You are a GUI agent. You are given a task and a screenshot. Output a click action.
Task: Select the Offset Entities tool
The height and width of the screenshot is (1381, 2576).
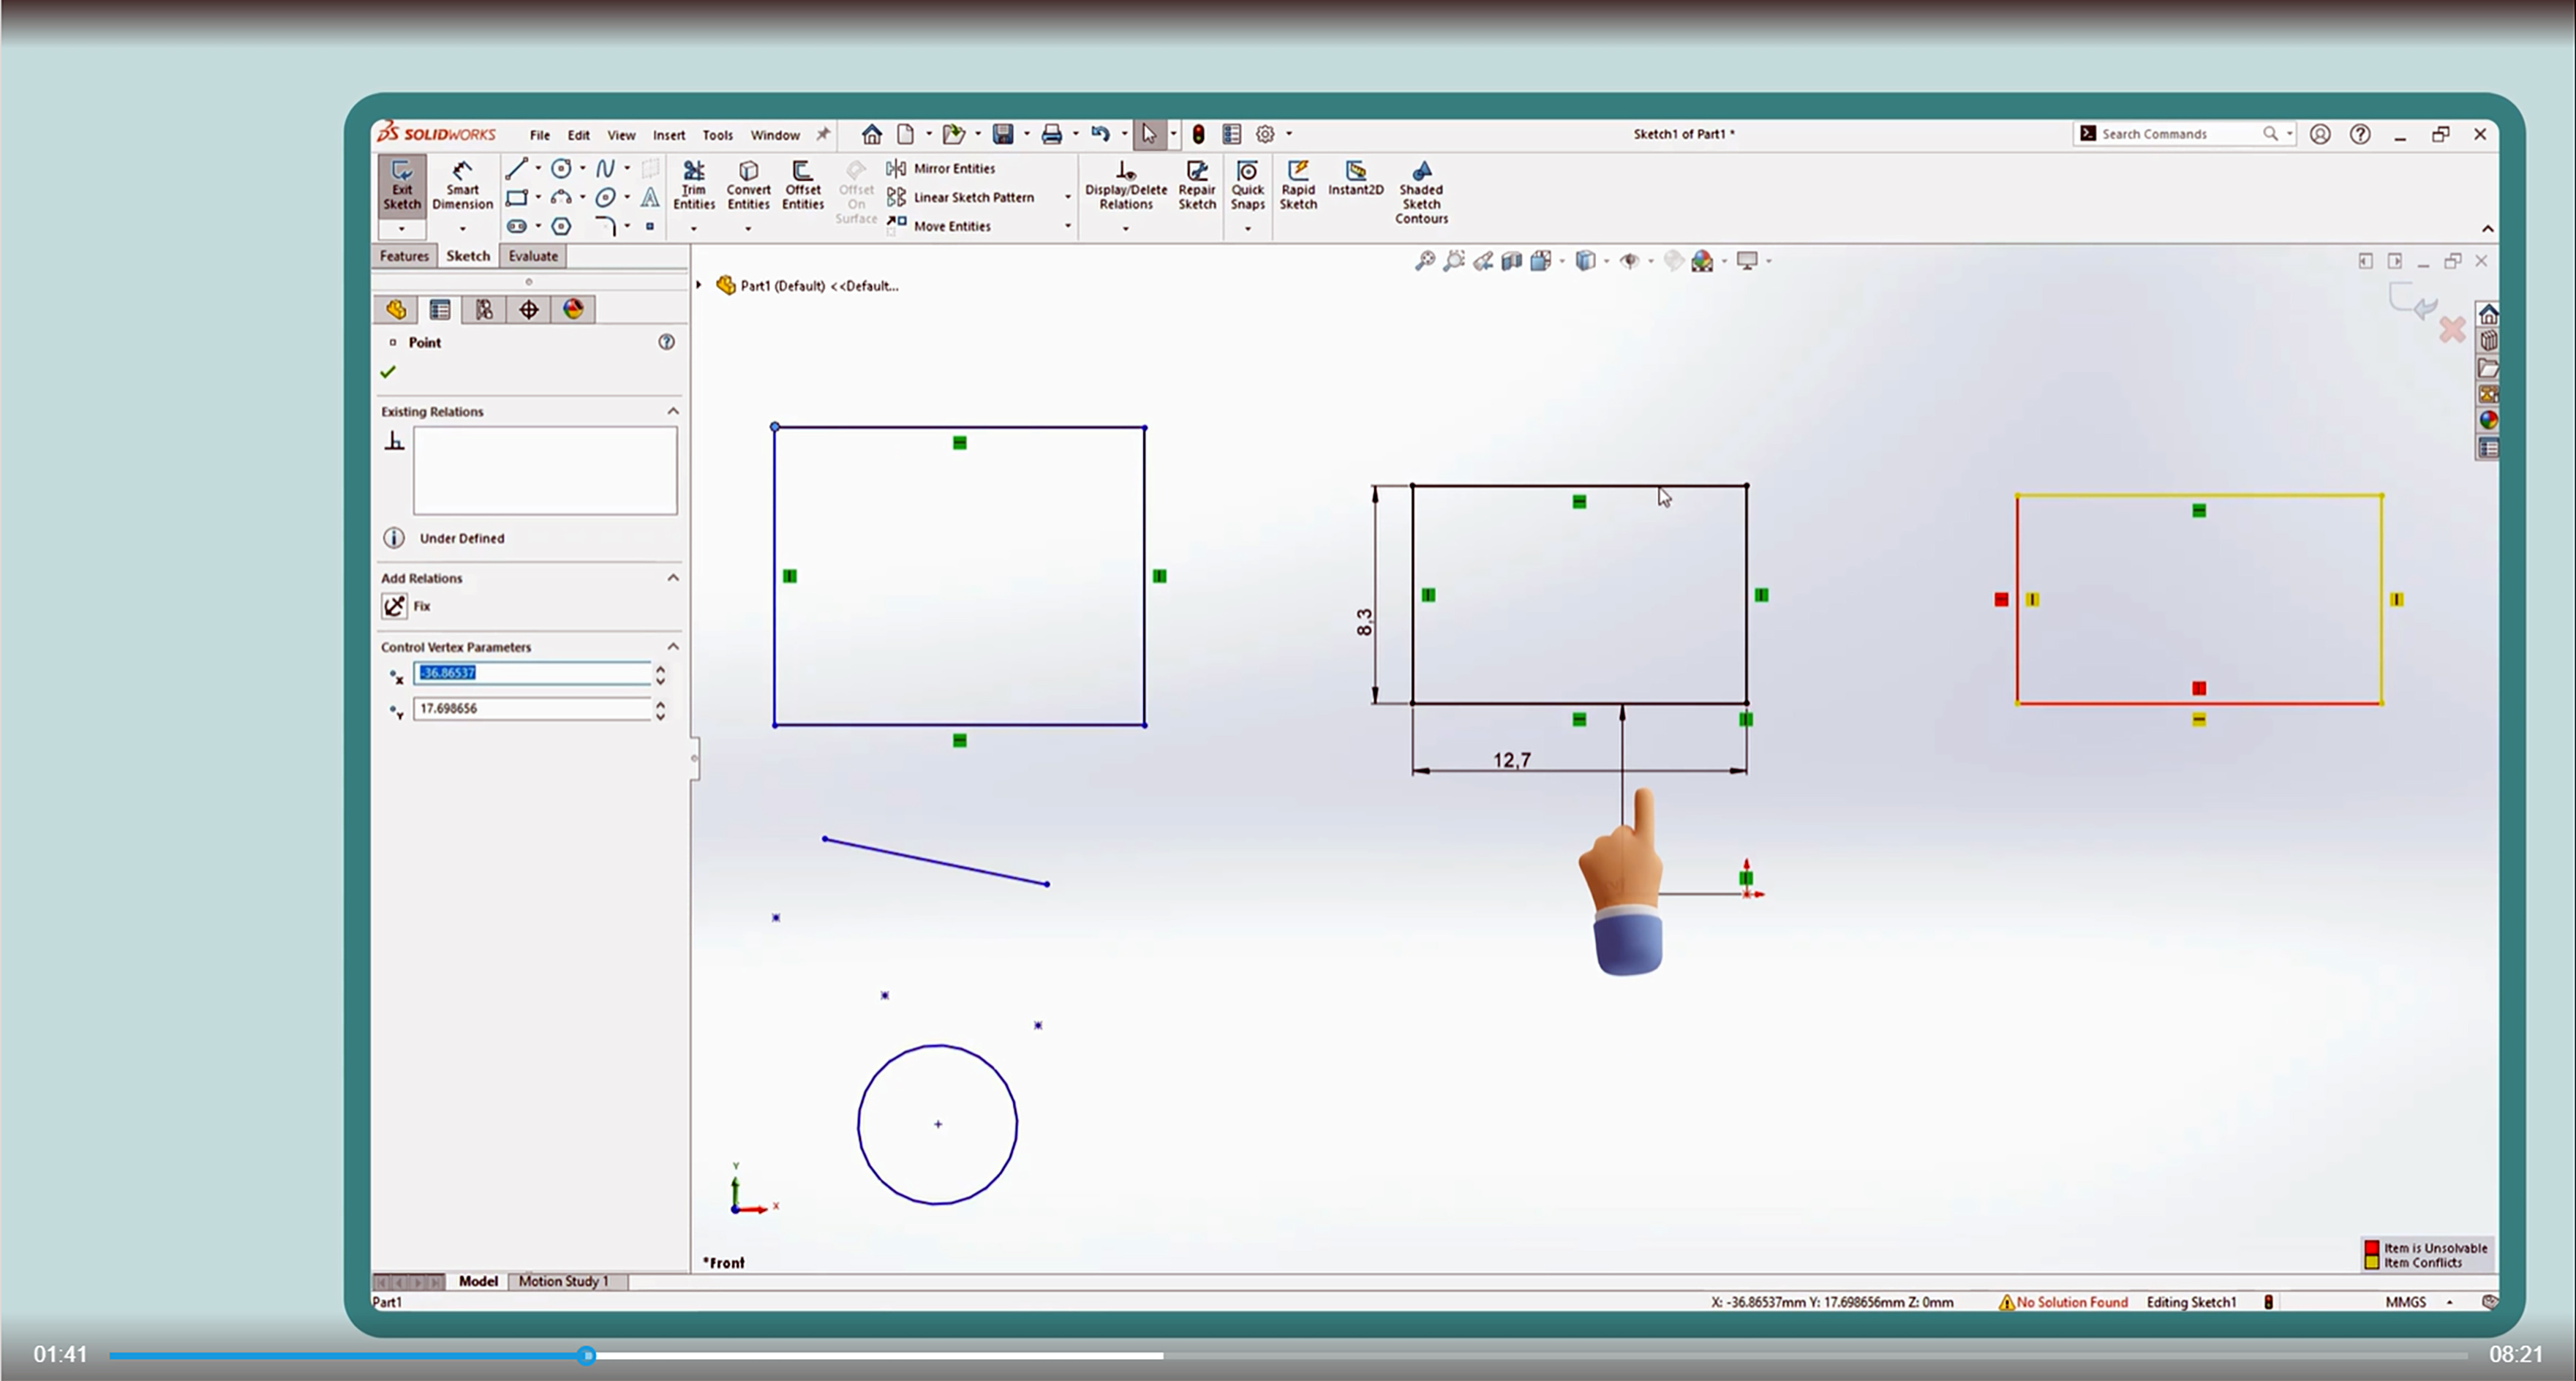click(x=802, y=186)
